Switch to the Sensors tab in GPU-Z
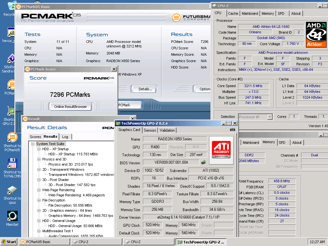328x246 pixels. coord(150,130)
